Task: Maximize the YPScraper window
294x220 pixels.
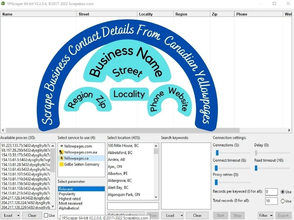Action: coord(274,4)
